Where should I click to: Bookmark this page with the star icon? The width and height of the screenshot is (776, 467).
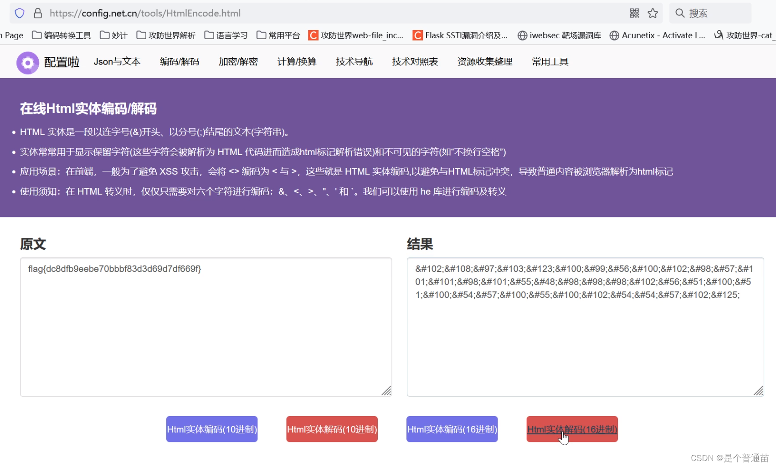653,13
